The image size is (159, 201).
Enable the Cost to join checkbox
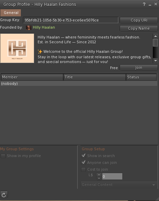point(83,169)
